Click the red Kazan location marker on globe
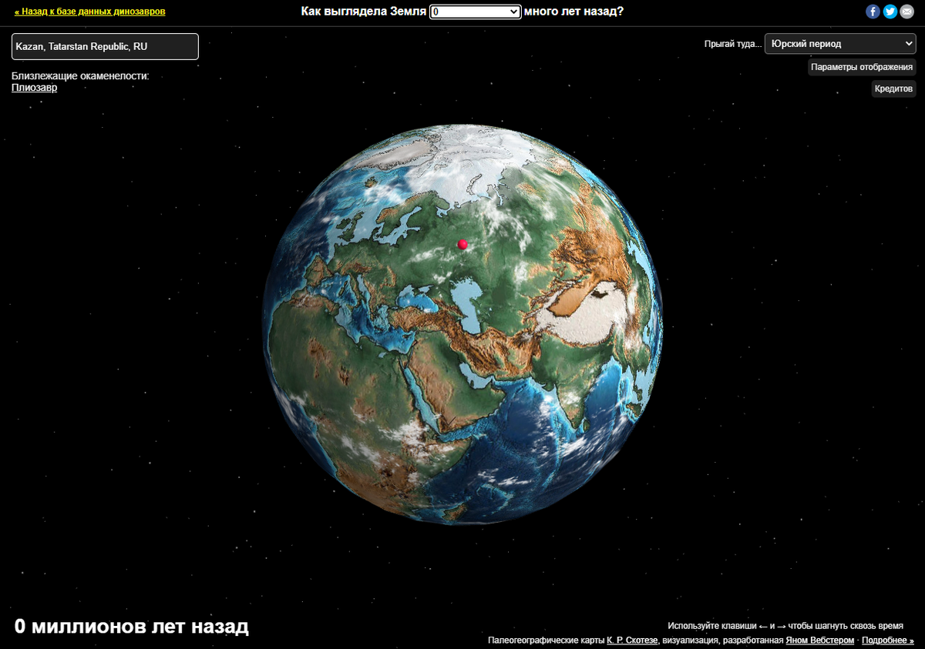The width and height of the screenshot is (925, 649). point(462,243)
